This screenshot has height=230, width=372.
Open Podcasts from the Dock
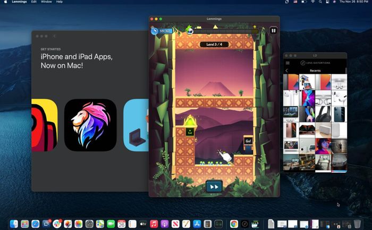point(165,224)
